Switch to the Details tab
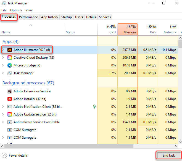182x161 pixels. click(91, 17)
